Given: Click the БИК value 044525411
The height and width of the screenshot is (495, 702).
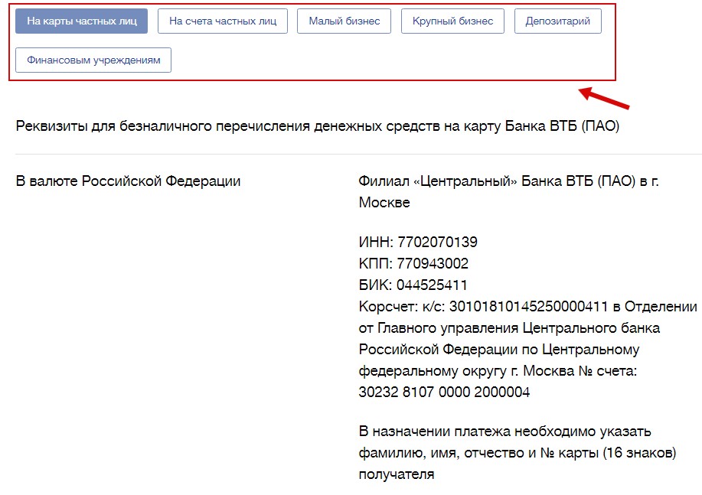Looking at the screenshot, I should pyautogui.click(x=432, y=285).
